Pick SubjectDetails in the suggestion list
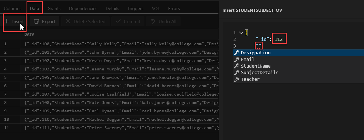 tap(260, 72)
